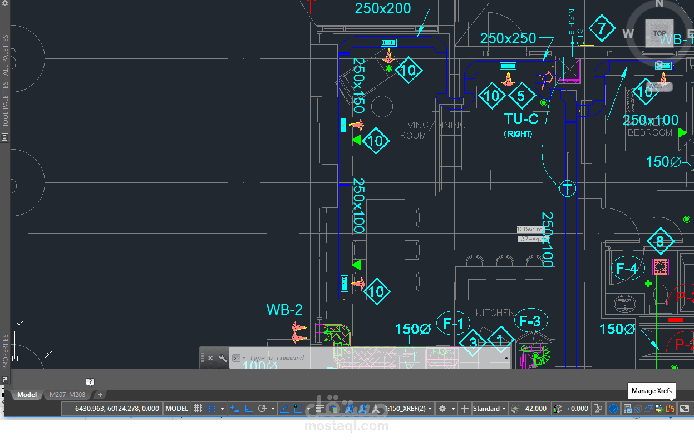
Task: Open workspace switching dropdown arrow
Action: [453, 409]
